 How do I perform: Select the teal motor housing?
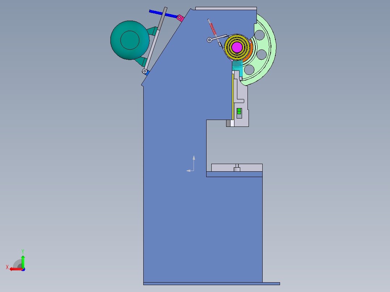point(130,40)
